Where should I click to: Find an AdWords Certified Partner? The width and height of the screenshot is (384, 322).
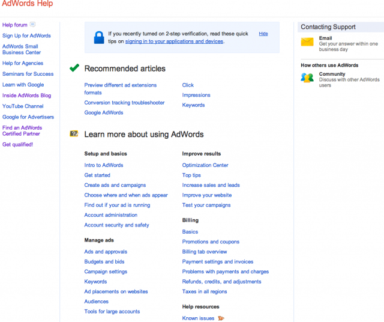(22, 131)
